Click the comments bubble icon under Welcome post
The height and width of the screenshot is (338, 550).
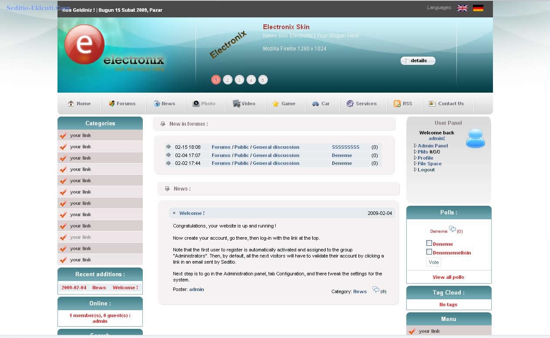coord(375,290)
